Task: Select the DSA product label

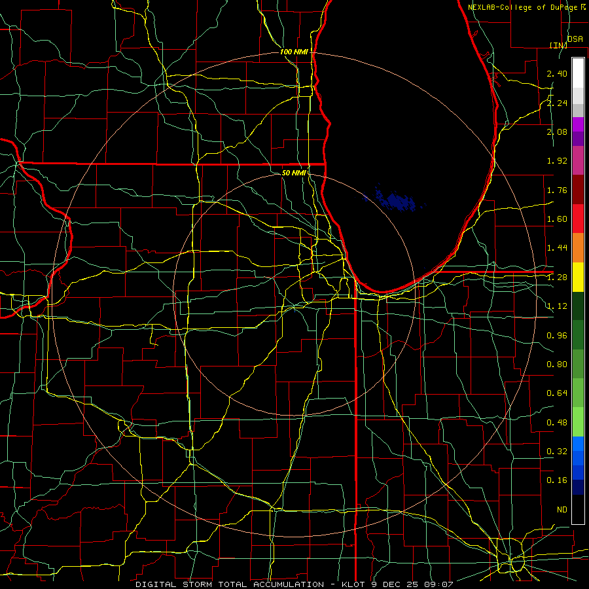Action: 575,39
